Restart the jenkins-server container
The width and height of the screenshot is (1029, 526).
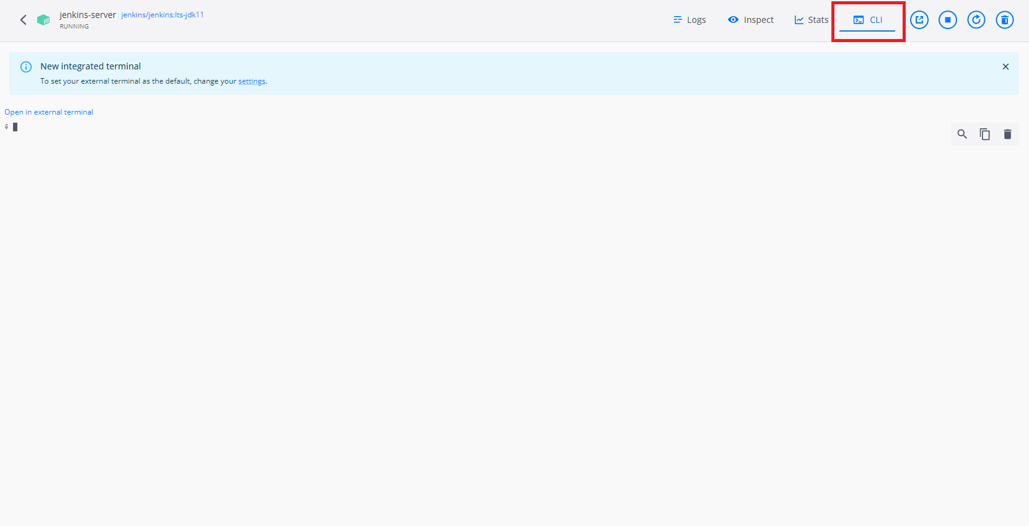coord(976,20)
